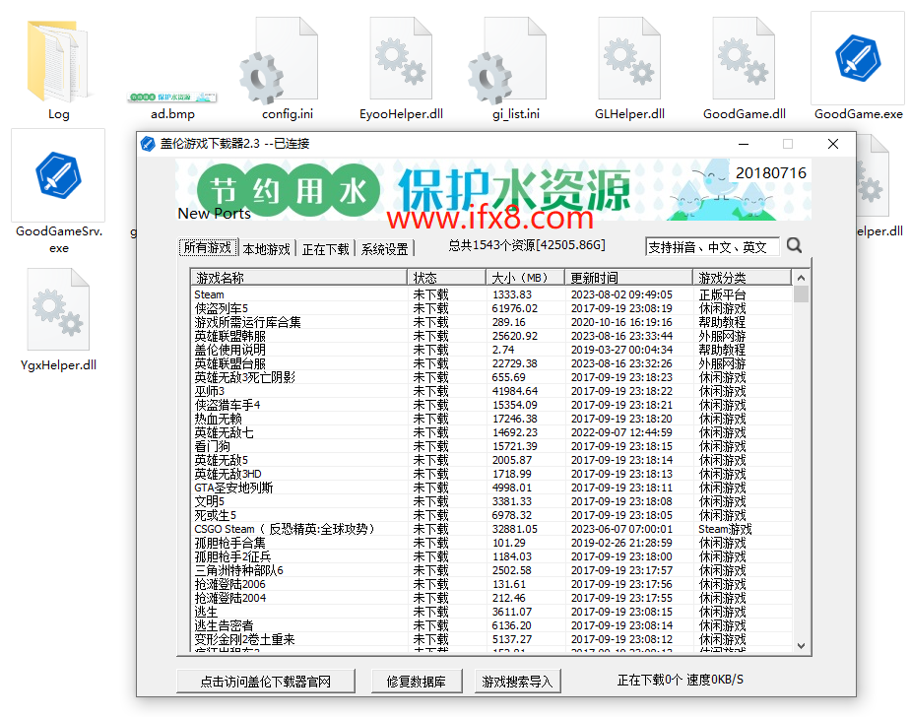Click the 正在下载0个 速度0KB/S status text

(681, 680)
